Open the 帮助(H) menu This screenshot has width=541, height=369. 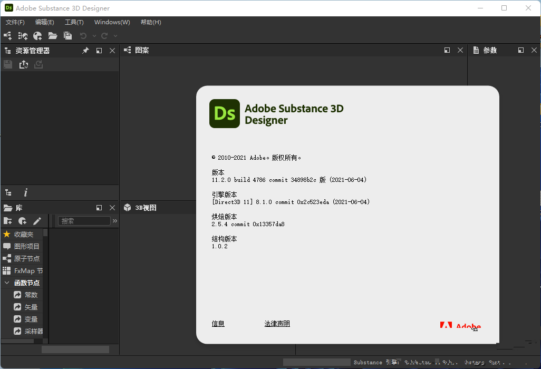click(151, 22)
